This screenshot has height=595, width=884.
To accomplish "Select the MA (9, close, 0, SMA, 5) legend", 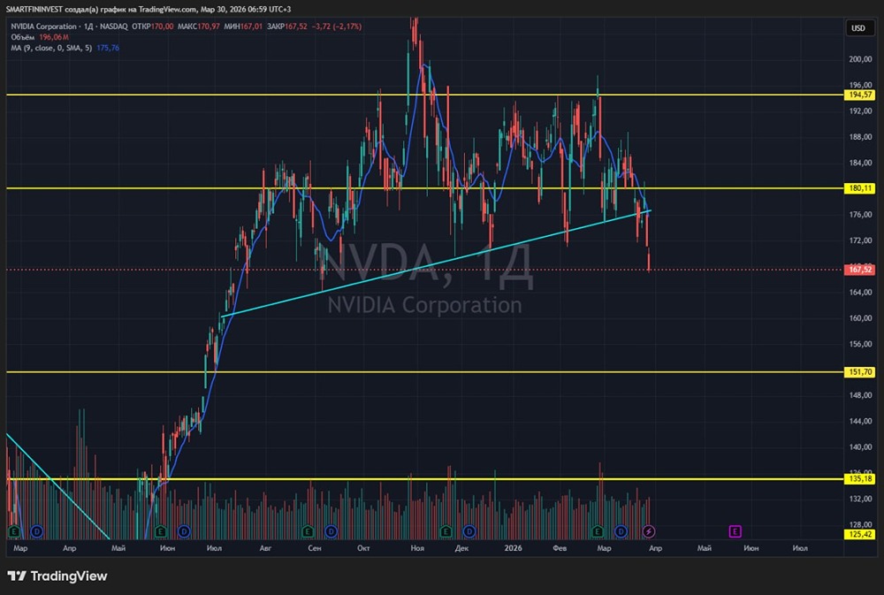I will coord(51,48).
